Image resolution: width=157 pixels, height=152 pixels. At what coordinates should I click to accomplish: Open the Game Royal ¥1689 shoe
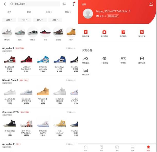(x=59, y=63)
